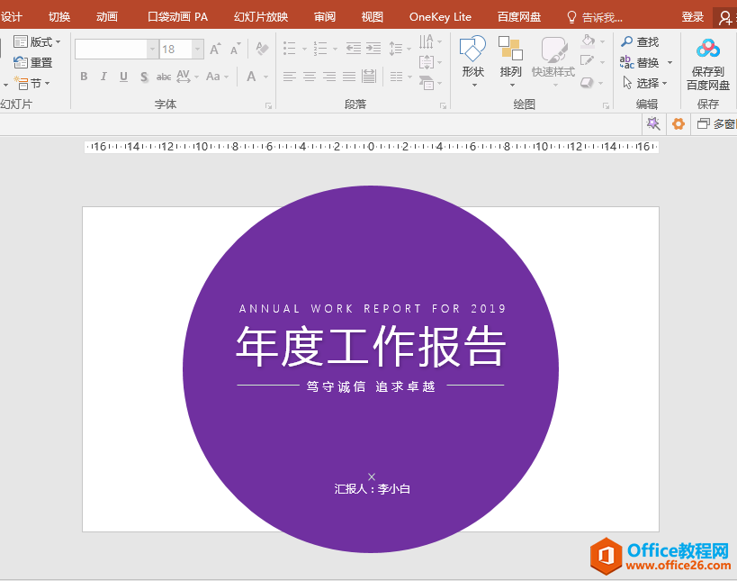
Task: Click the Convert to SmartArt icon
Action: tap(426, 83)
